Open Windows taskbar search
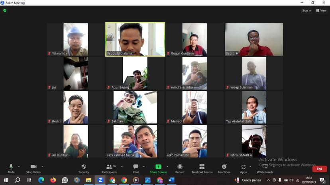 pos(18,180)
